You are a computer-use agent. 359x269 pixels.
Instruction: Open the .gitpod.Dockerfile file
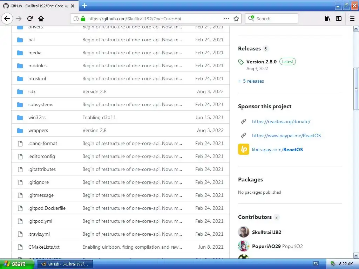pos(47,208)
